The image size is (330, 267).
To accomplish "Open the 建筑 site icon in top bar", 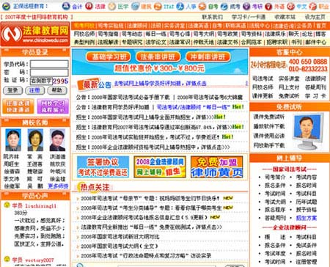I will (135, 6).
